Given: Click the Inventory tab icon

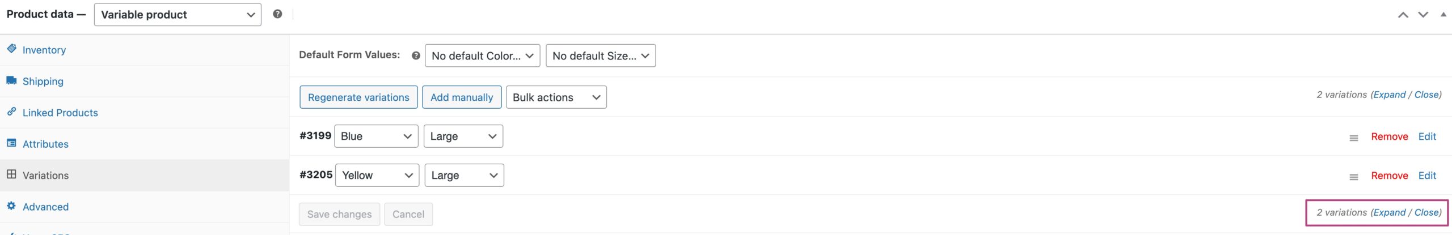Looking at the screenshot, I should click(x=11, y=49).
